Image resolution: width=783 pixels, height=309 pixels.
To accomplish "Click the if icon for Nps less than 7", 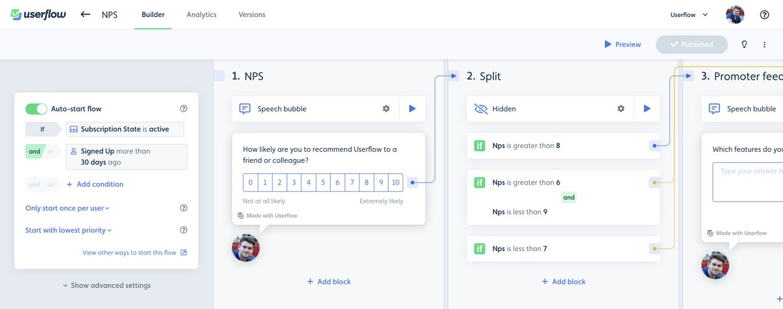I will tap(480, 248).
